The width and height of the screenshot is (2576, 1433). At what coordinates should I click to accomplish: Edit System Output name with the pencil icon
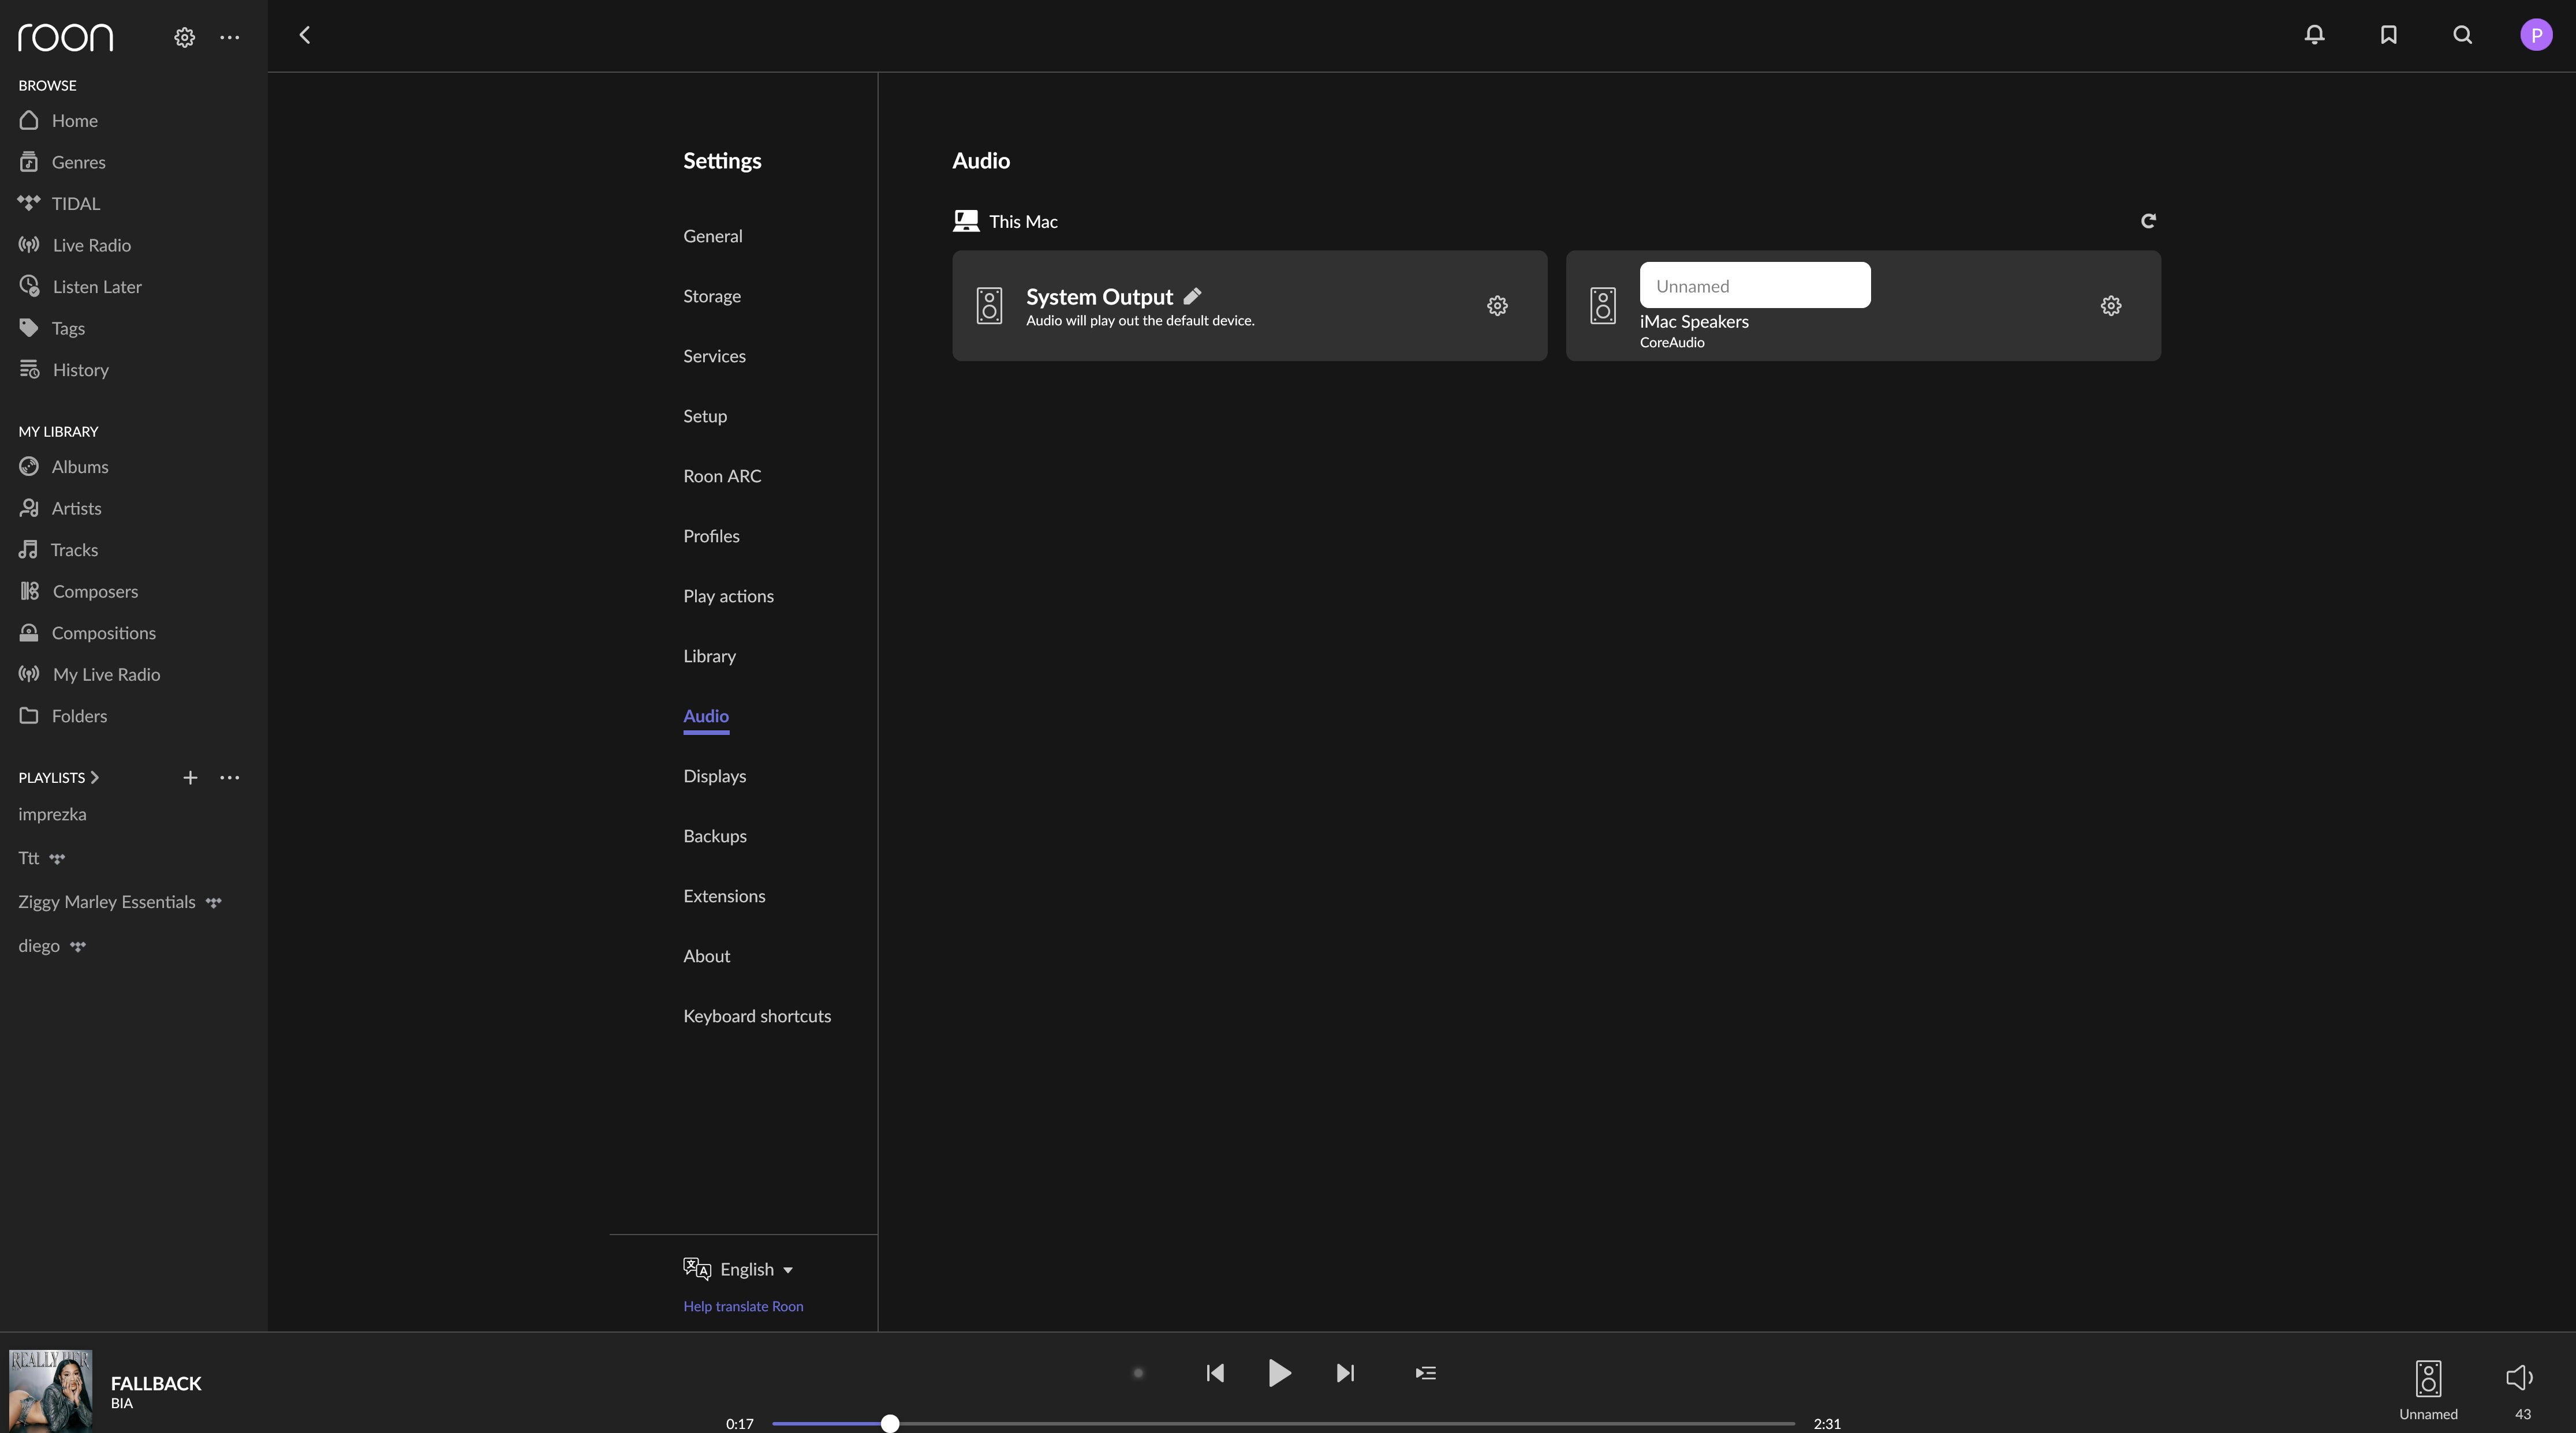click(x=1192, y=296)
